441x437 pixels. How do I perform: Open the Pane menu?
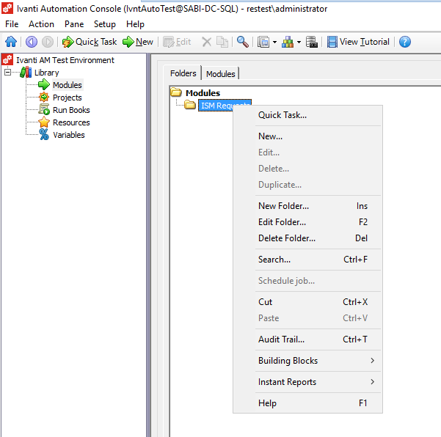coord(74,24)
